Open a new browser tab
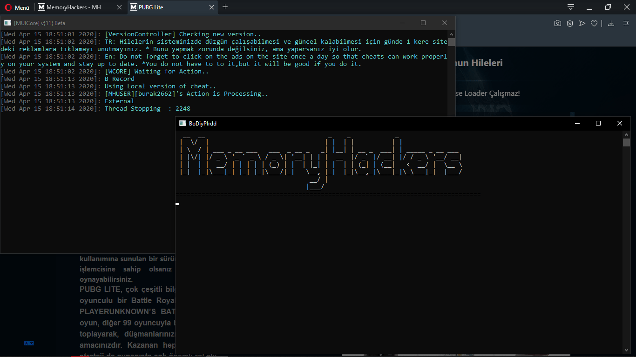636x357 pixels. (x=225, y=7)
